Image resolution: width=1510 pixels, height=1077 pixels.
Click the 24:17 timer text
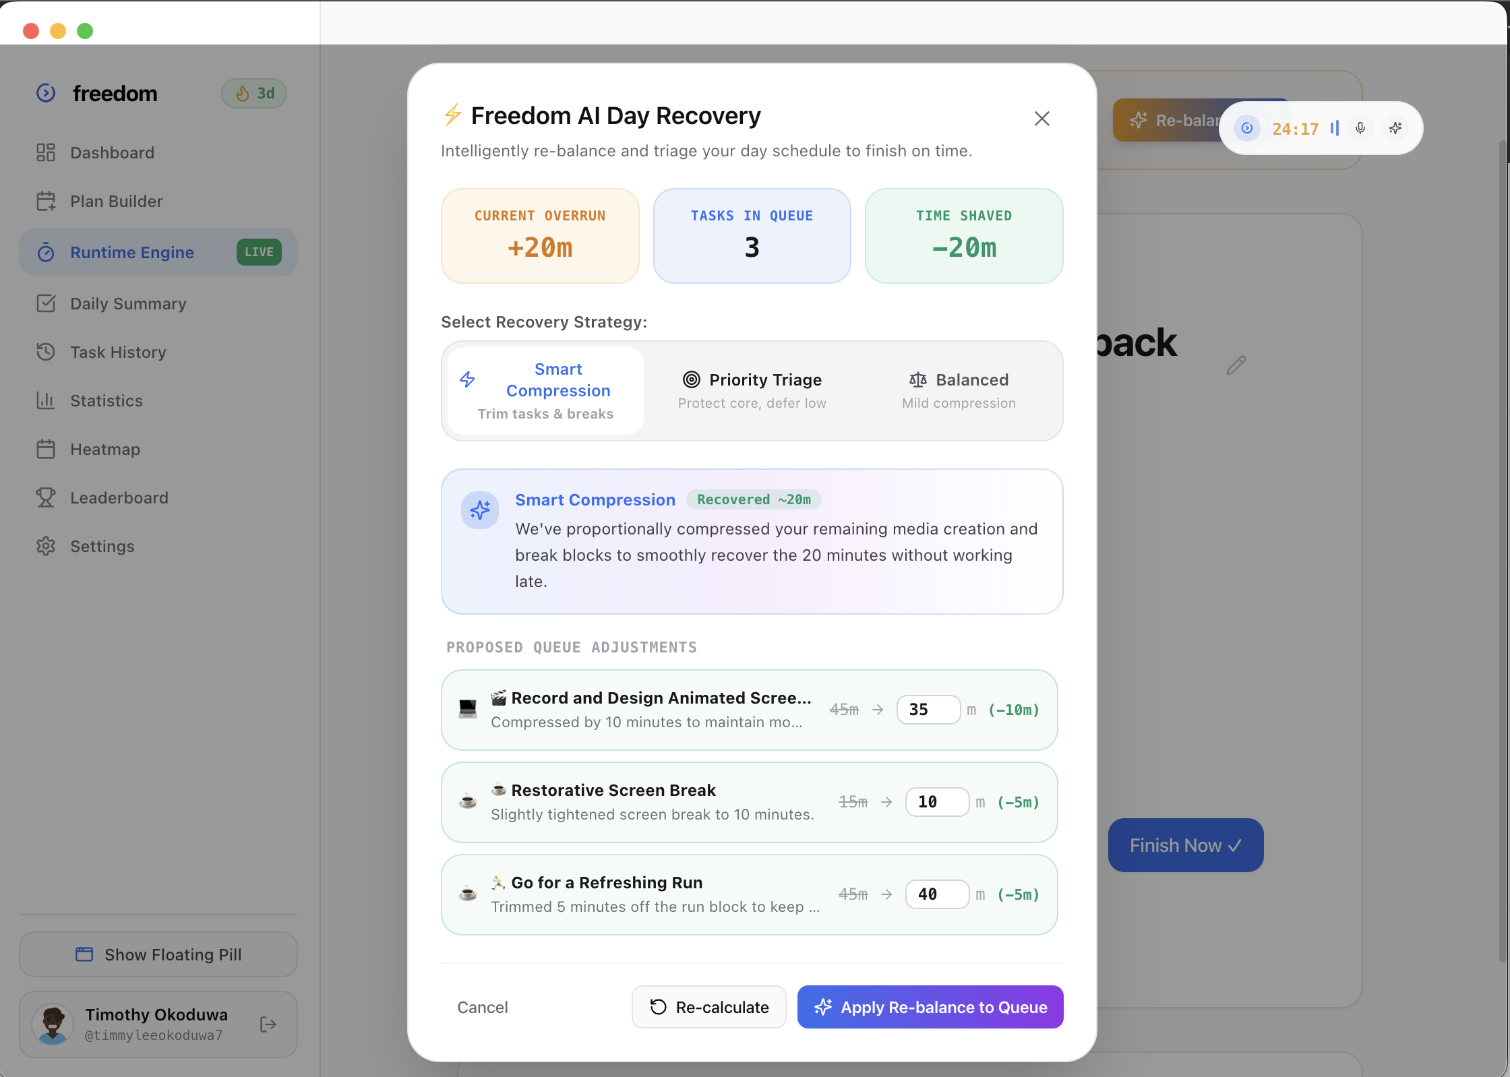(1295, 129)
